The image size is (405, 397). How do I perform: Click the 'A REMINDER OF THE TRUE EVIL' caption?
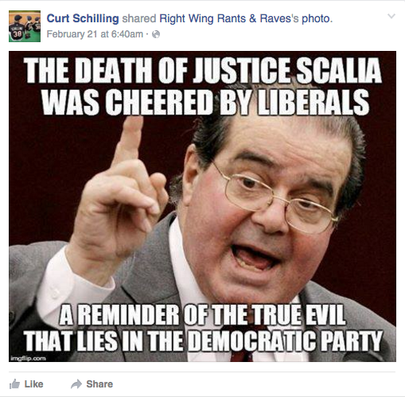click(x=202, y=315)
